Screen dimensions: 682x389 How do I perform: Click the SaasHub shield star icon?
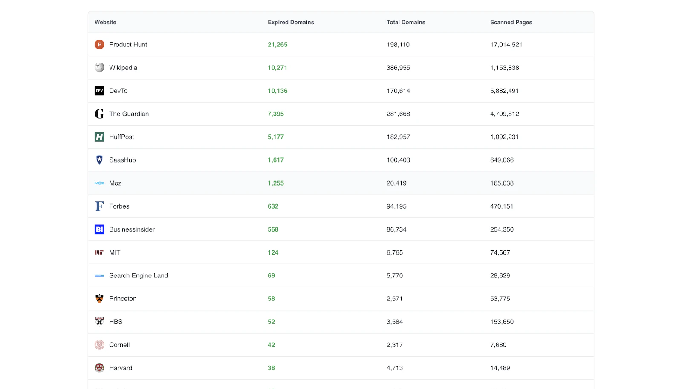pos(99,160)
